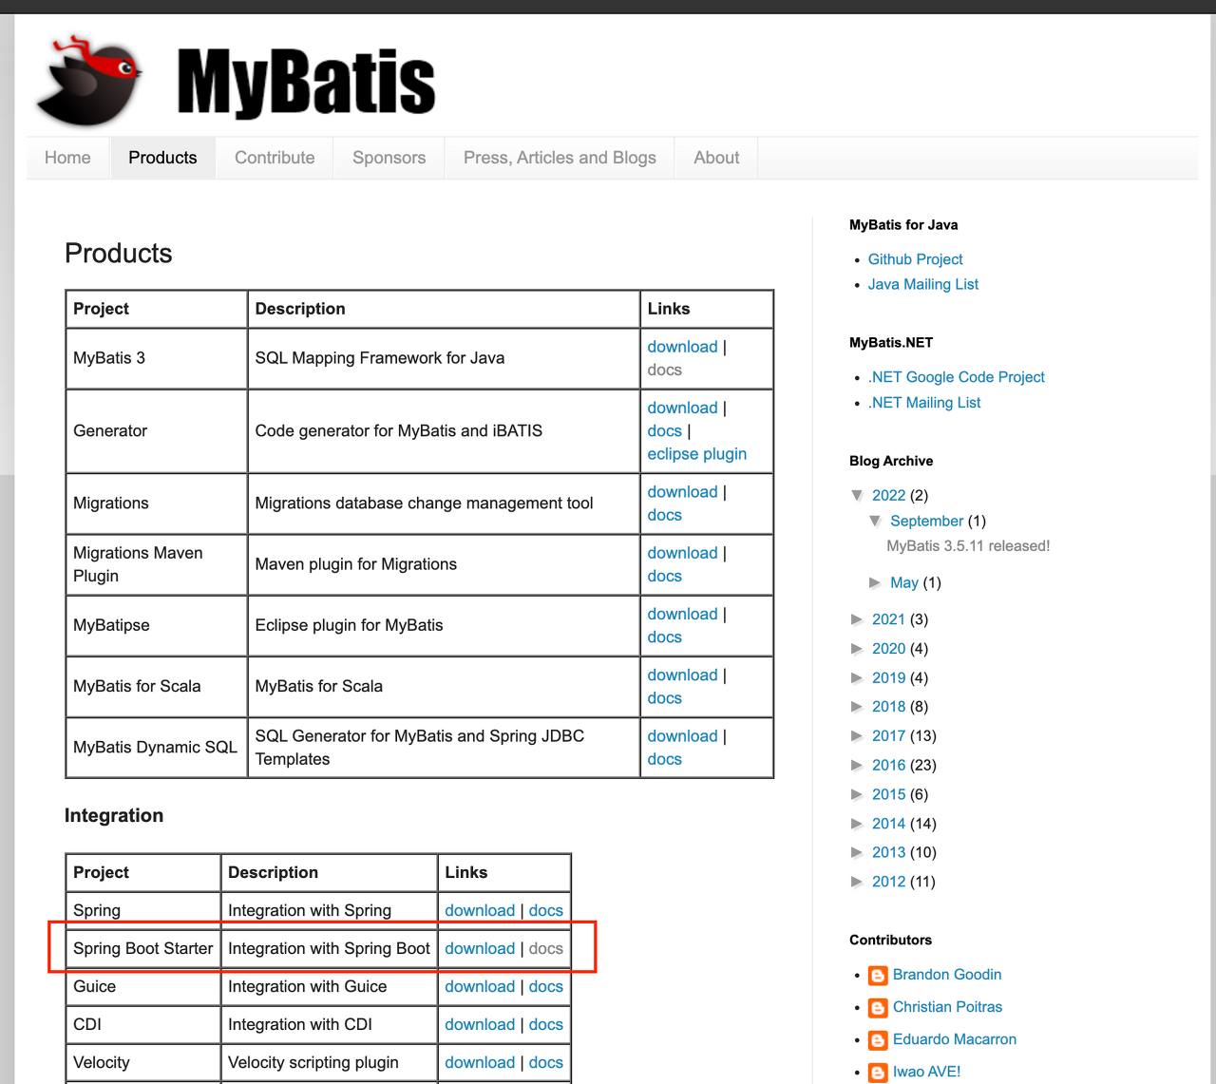Image resolution: width=1216 pixels, height=1084 pixels.
Task: Open Eduardo Macarron's profile link
Action: (955, 1039)
